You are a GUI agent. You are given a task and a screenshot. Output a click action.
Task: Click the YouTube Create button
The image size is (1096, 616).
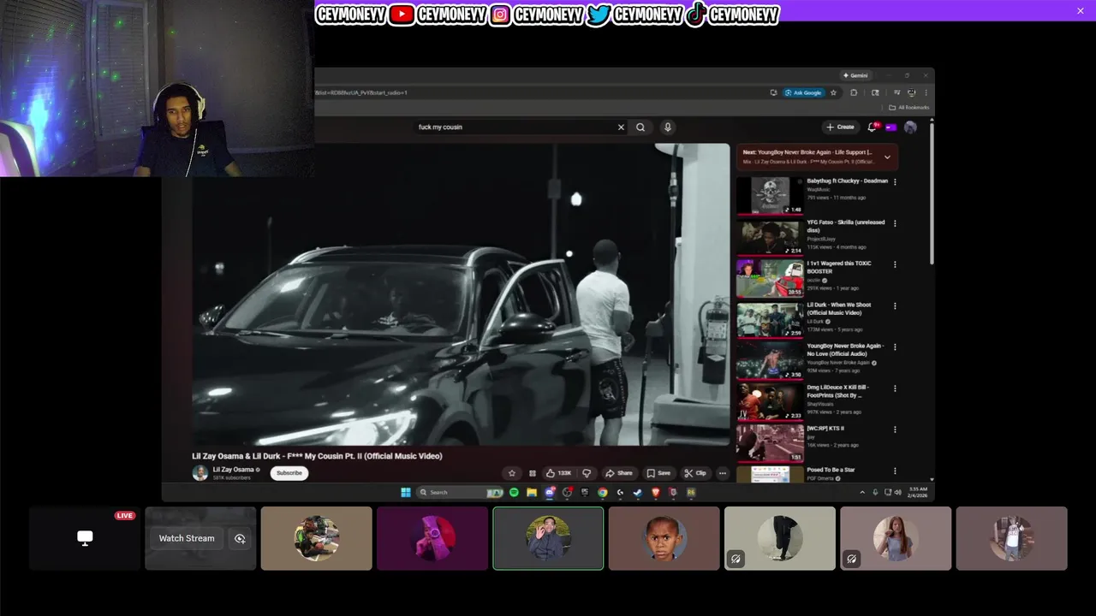click(x=840, y=127)
